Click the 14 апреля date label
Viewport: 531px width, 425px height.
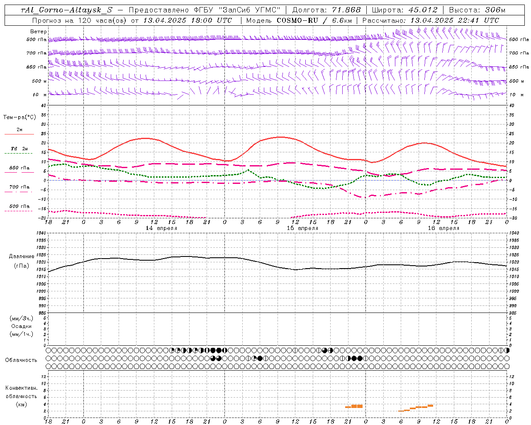point(161,228)
